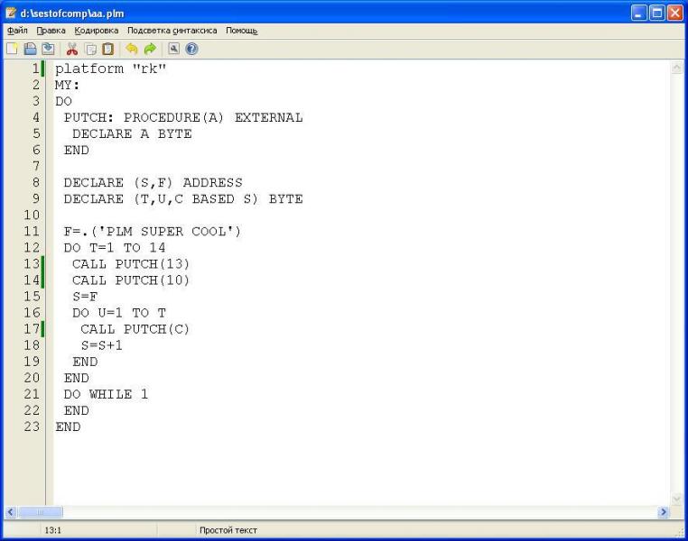Cut selection using the scissors icon
This screenshot has height=541, width=688.
pyautogui.click(x=73, y=49)
